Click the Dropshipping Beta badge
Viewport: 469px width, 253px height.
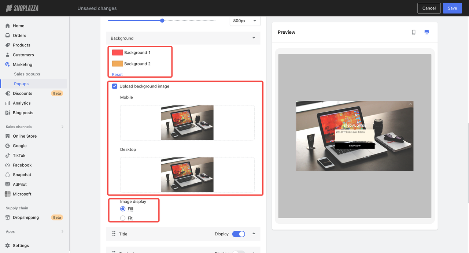point(57,217)
